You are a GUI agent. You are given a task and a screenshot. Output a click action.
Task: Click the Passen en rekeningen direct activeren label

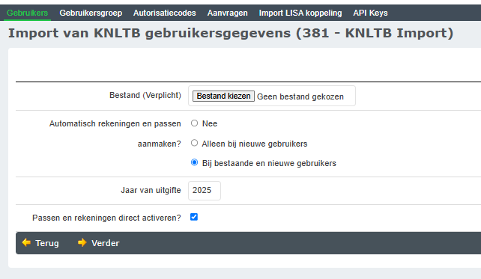click(x=106, y=218)
